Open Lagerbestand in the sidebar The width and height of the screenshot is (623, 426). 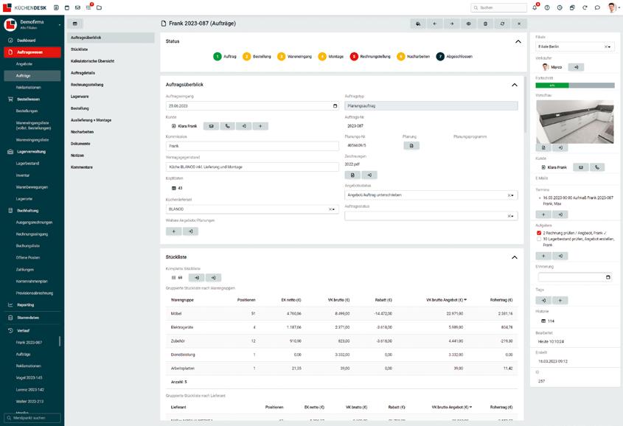27,163
